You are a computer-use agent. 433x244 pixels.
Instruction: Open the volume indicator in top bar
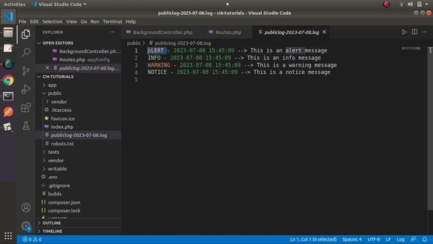pos(410,4)
